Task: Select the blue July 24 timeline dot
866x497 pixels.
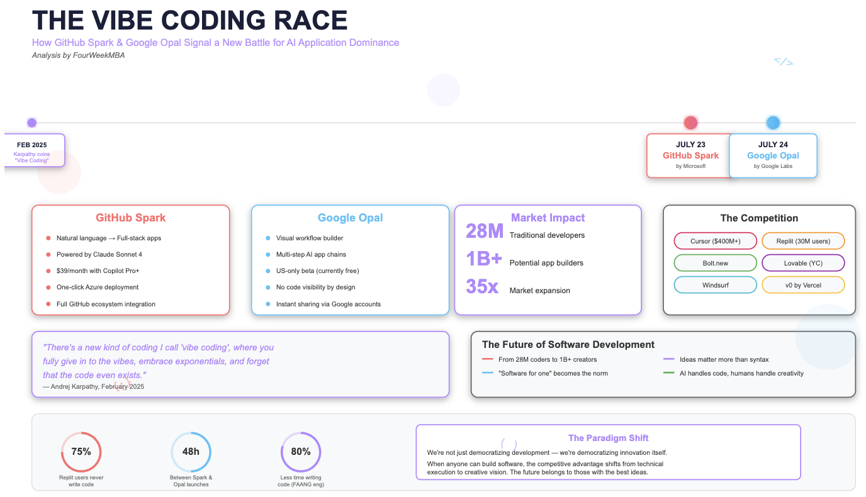Action: [773, 122]
